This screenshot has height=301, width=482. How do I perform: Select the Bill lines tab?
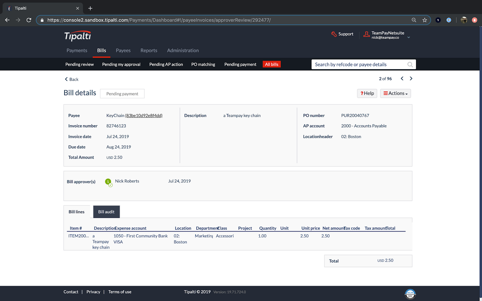click(x=77, y=212)
